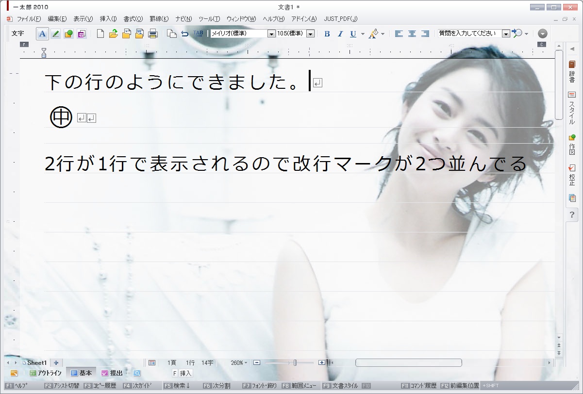Click the zoom slider handle
Viewport: 583px width, 394px height.
295,362
